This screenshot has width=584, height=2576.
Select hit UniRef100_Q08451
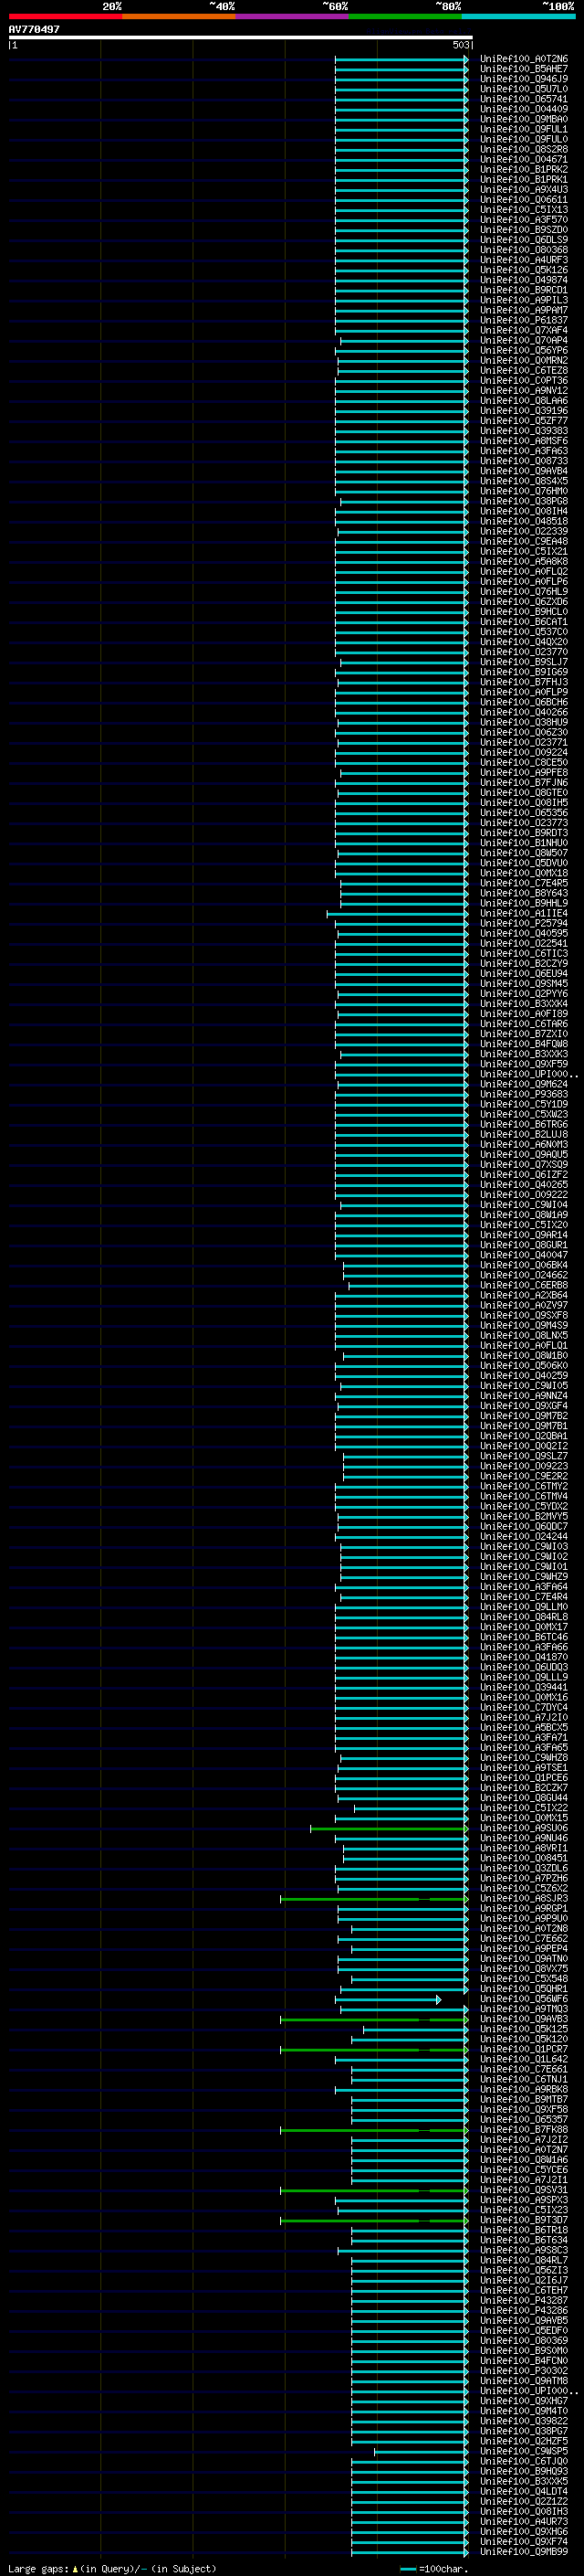(524, 1858)
